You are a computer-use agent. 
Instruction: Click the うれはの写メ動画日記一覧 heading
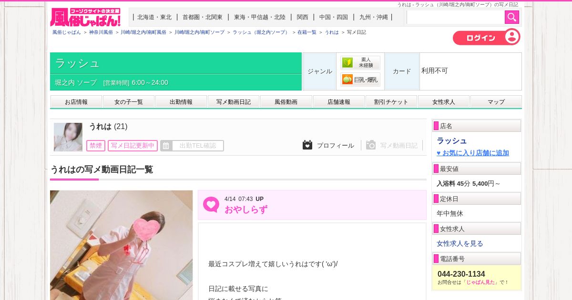102,170
